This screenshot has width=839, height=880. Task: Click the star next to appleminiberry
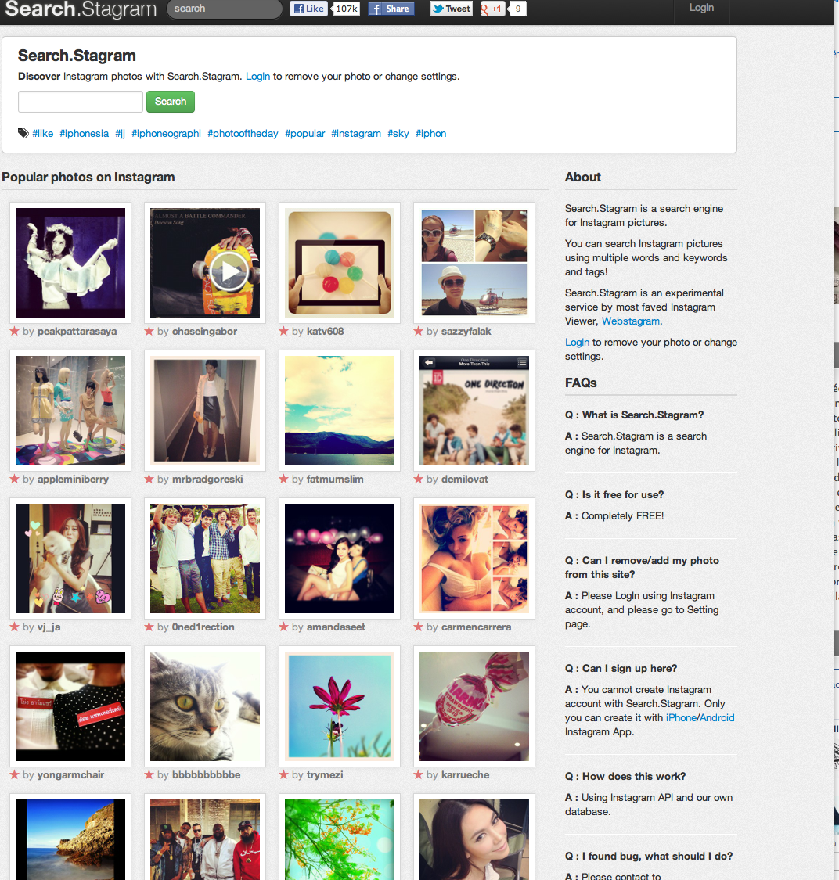pos(15,479)
